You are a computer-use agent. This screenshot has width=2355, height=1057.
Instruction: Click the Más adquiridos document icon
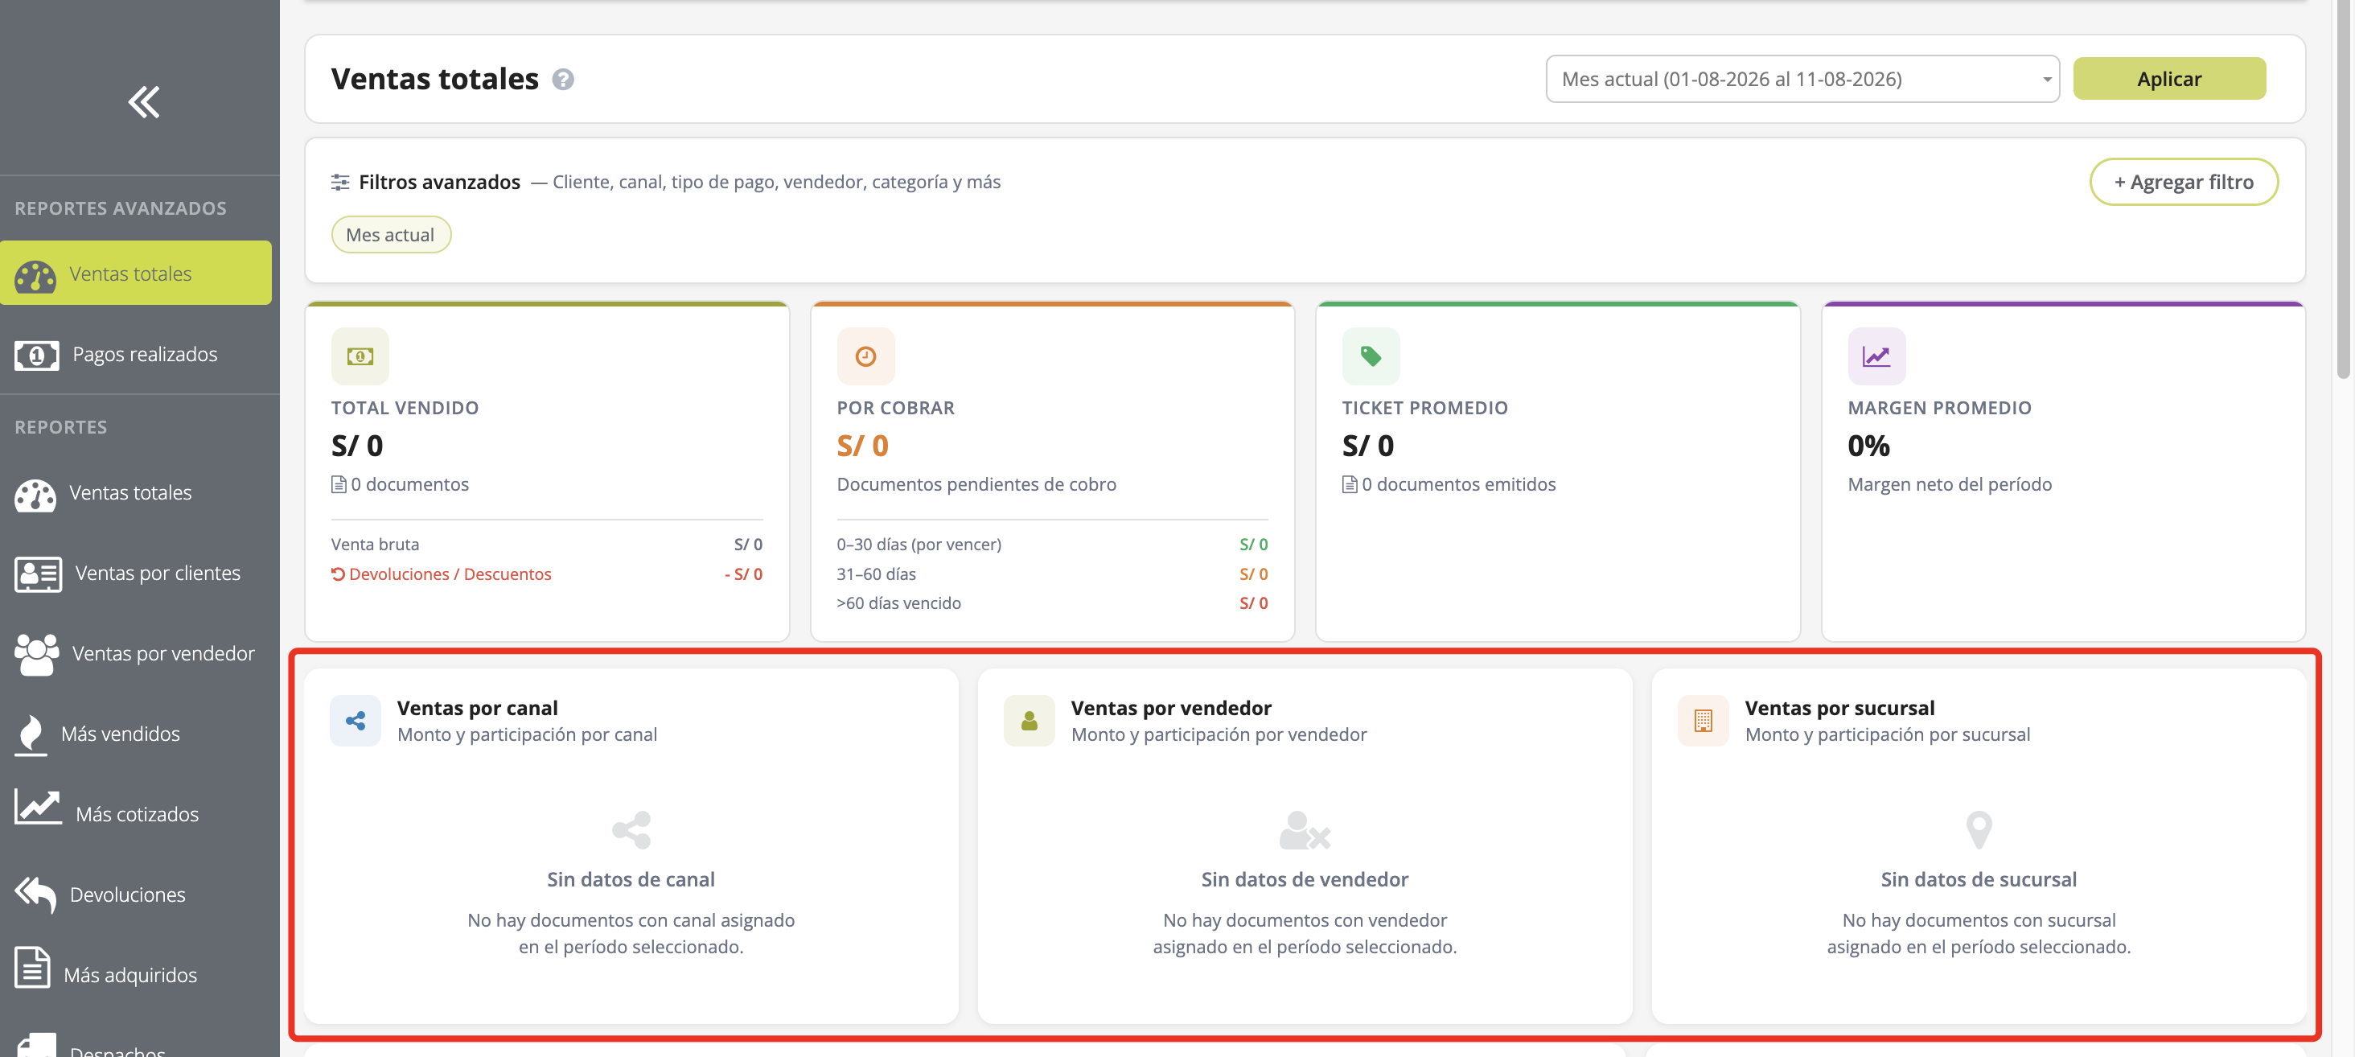[x=32, y=968]
